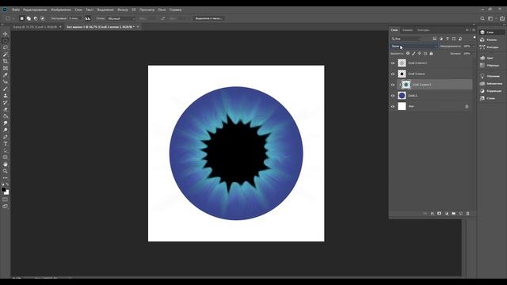Open workspace switcher icon top right

(491, 18)
